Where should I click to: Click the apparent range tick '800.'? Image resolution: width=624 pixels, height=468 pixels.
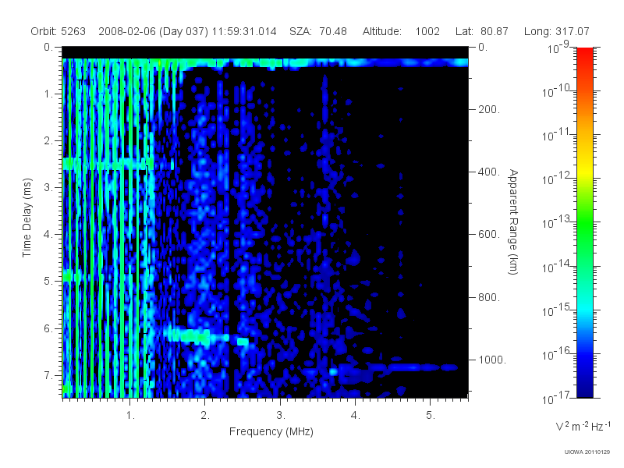pos(489,297)
